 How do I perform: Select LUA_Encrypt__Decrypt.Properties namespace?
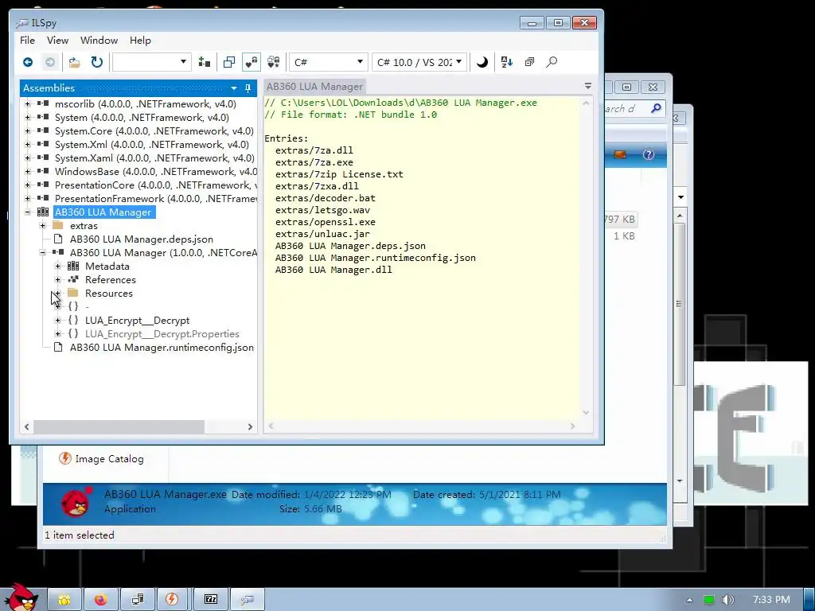(162, 334)
